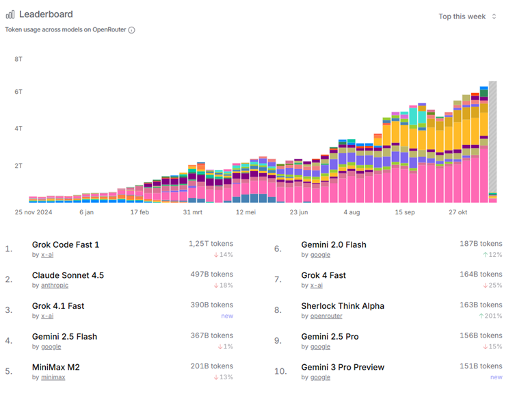
Task: Click the 201B tokens value
Action: [x=212, y=366]
